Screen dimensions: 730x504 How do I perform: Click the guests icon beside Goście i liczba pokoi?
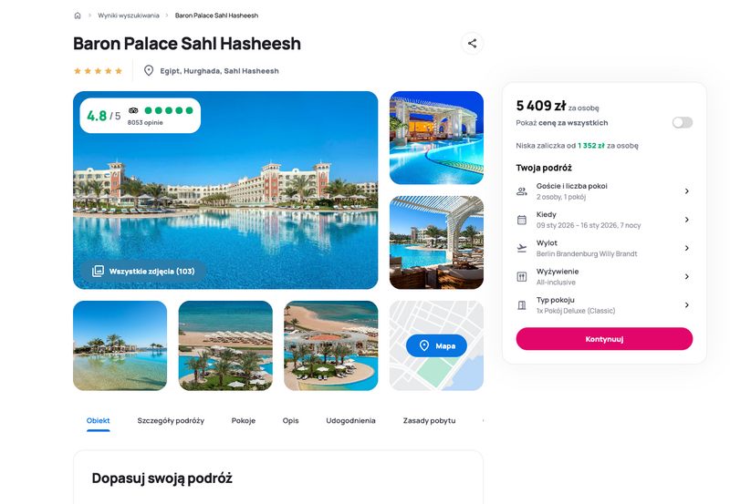point(522,191)
